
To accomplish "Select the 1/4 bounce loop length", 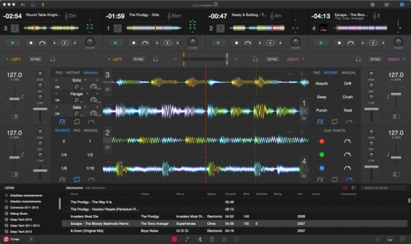I will tap(64, 155).
